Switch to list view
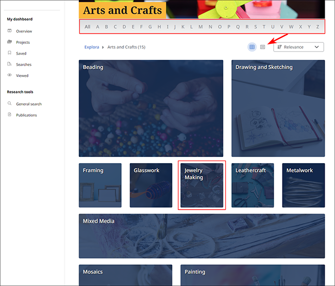335x286 pixels. (x=262, y=47)
